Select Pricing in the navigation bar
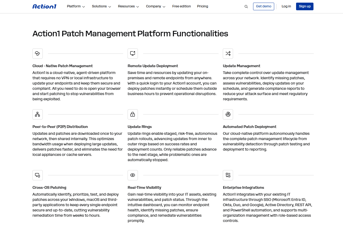343x248 pixels. (x=202, y=6)
